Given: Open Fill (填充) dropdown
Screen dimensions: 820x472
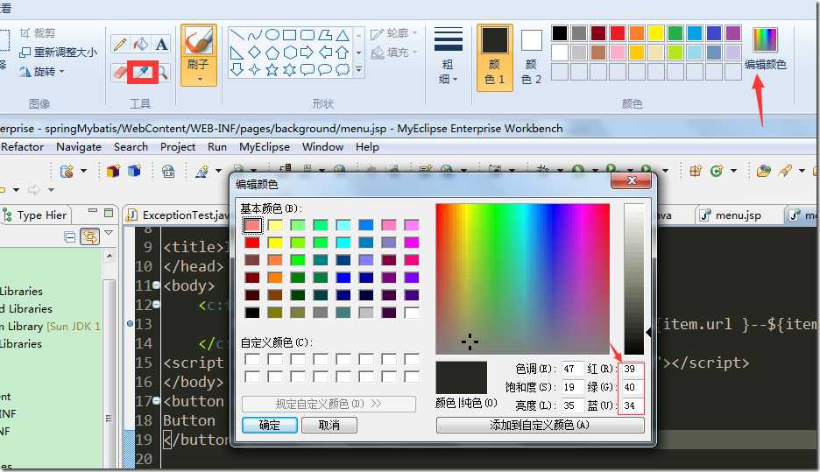Looking at the screenshot, I should point(393,53).
